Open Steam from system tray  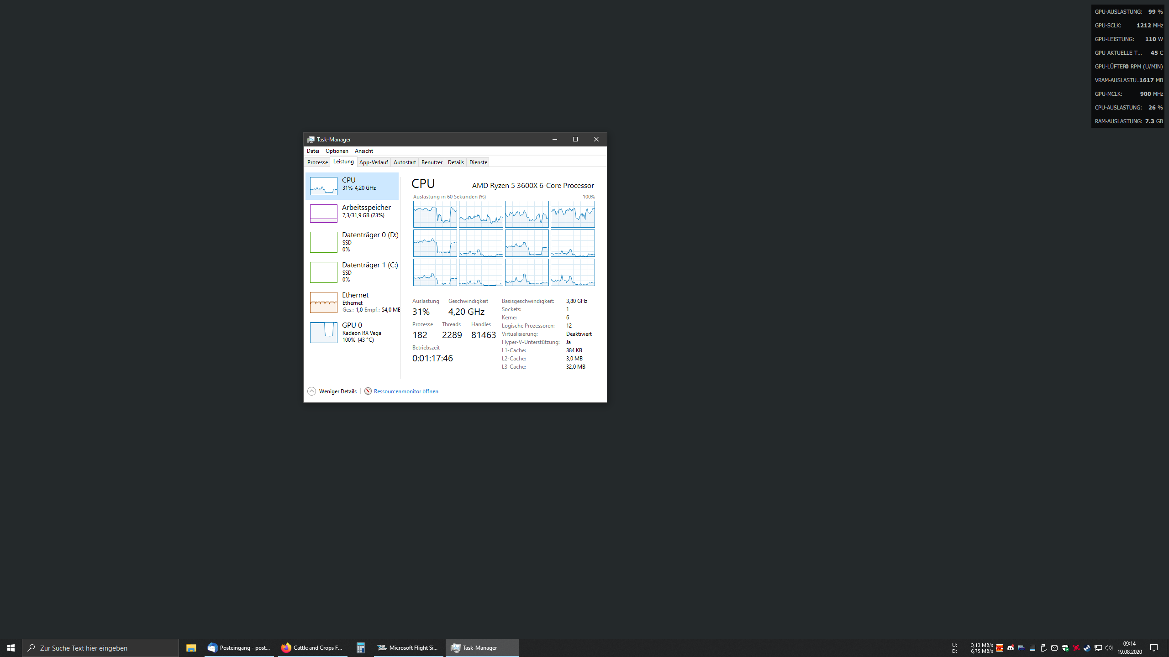coord(1087,648)
